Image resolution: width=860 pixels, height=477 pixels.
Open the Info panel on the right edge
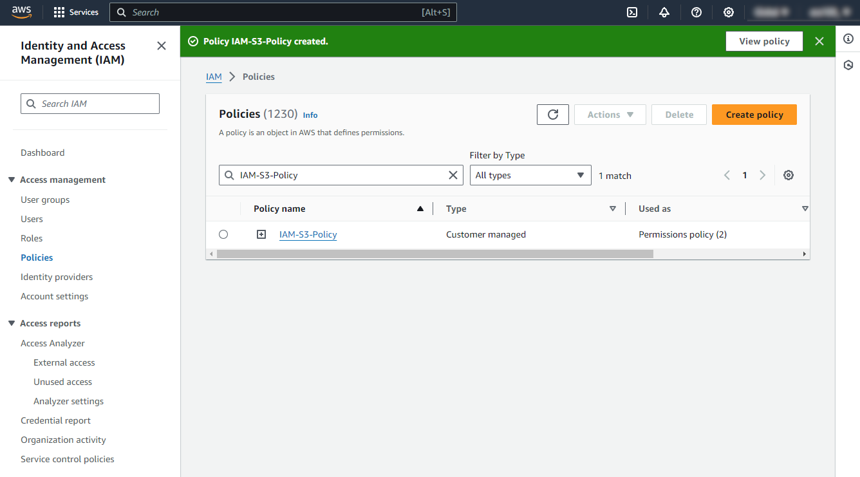pyautogui.click(x=848, y=39)
